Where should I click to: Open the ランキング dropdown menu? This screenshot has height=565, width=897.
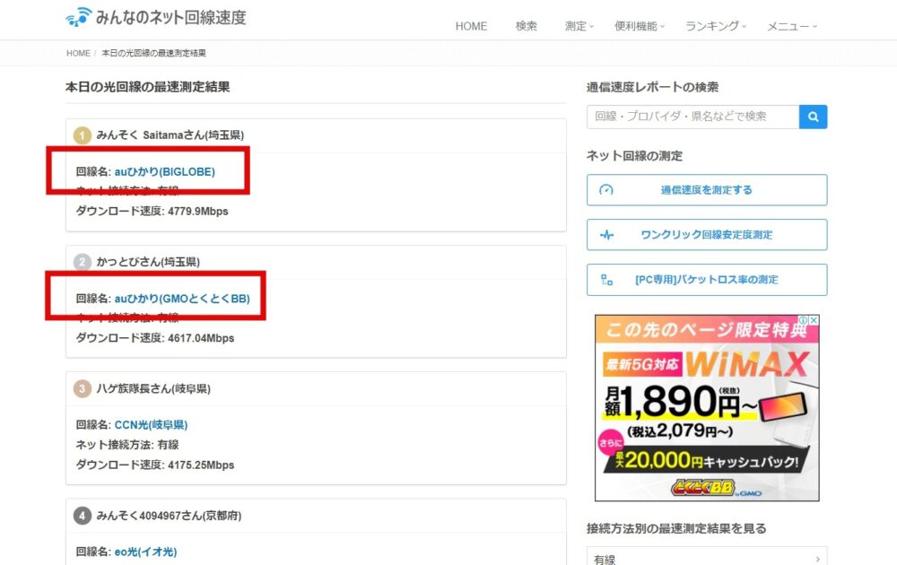(716, 26)
